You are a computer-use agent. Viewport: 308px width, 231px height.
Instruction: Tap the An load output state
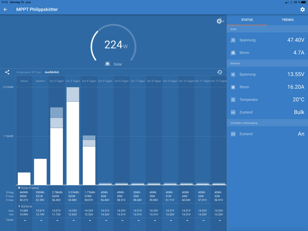pos(301,134)
